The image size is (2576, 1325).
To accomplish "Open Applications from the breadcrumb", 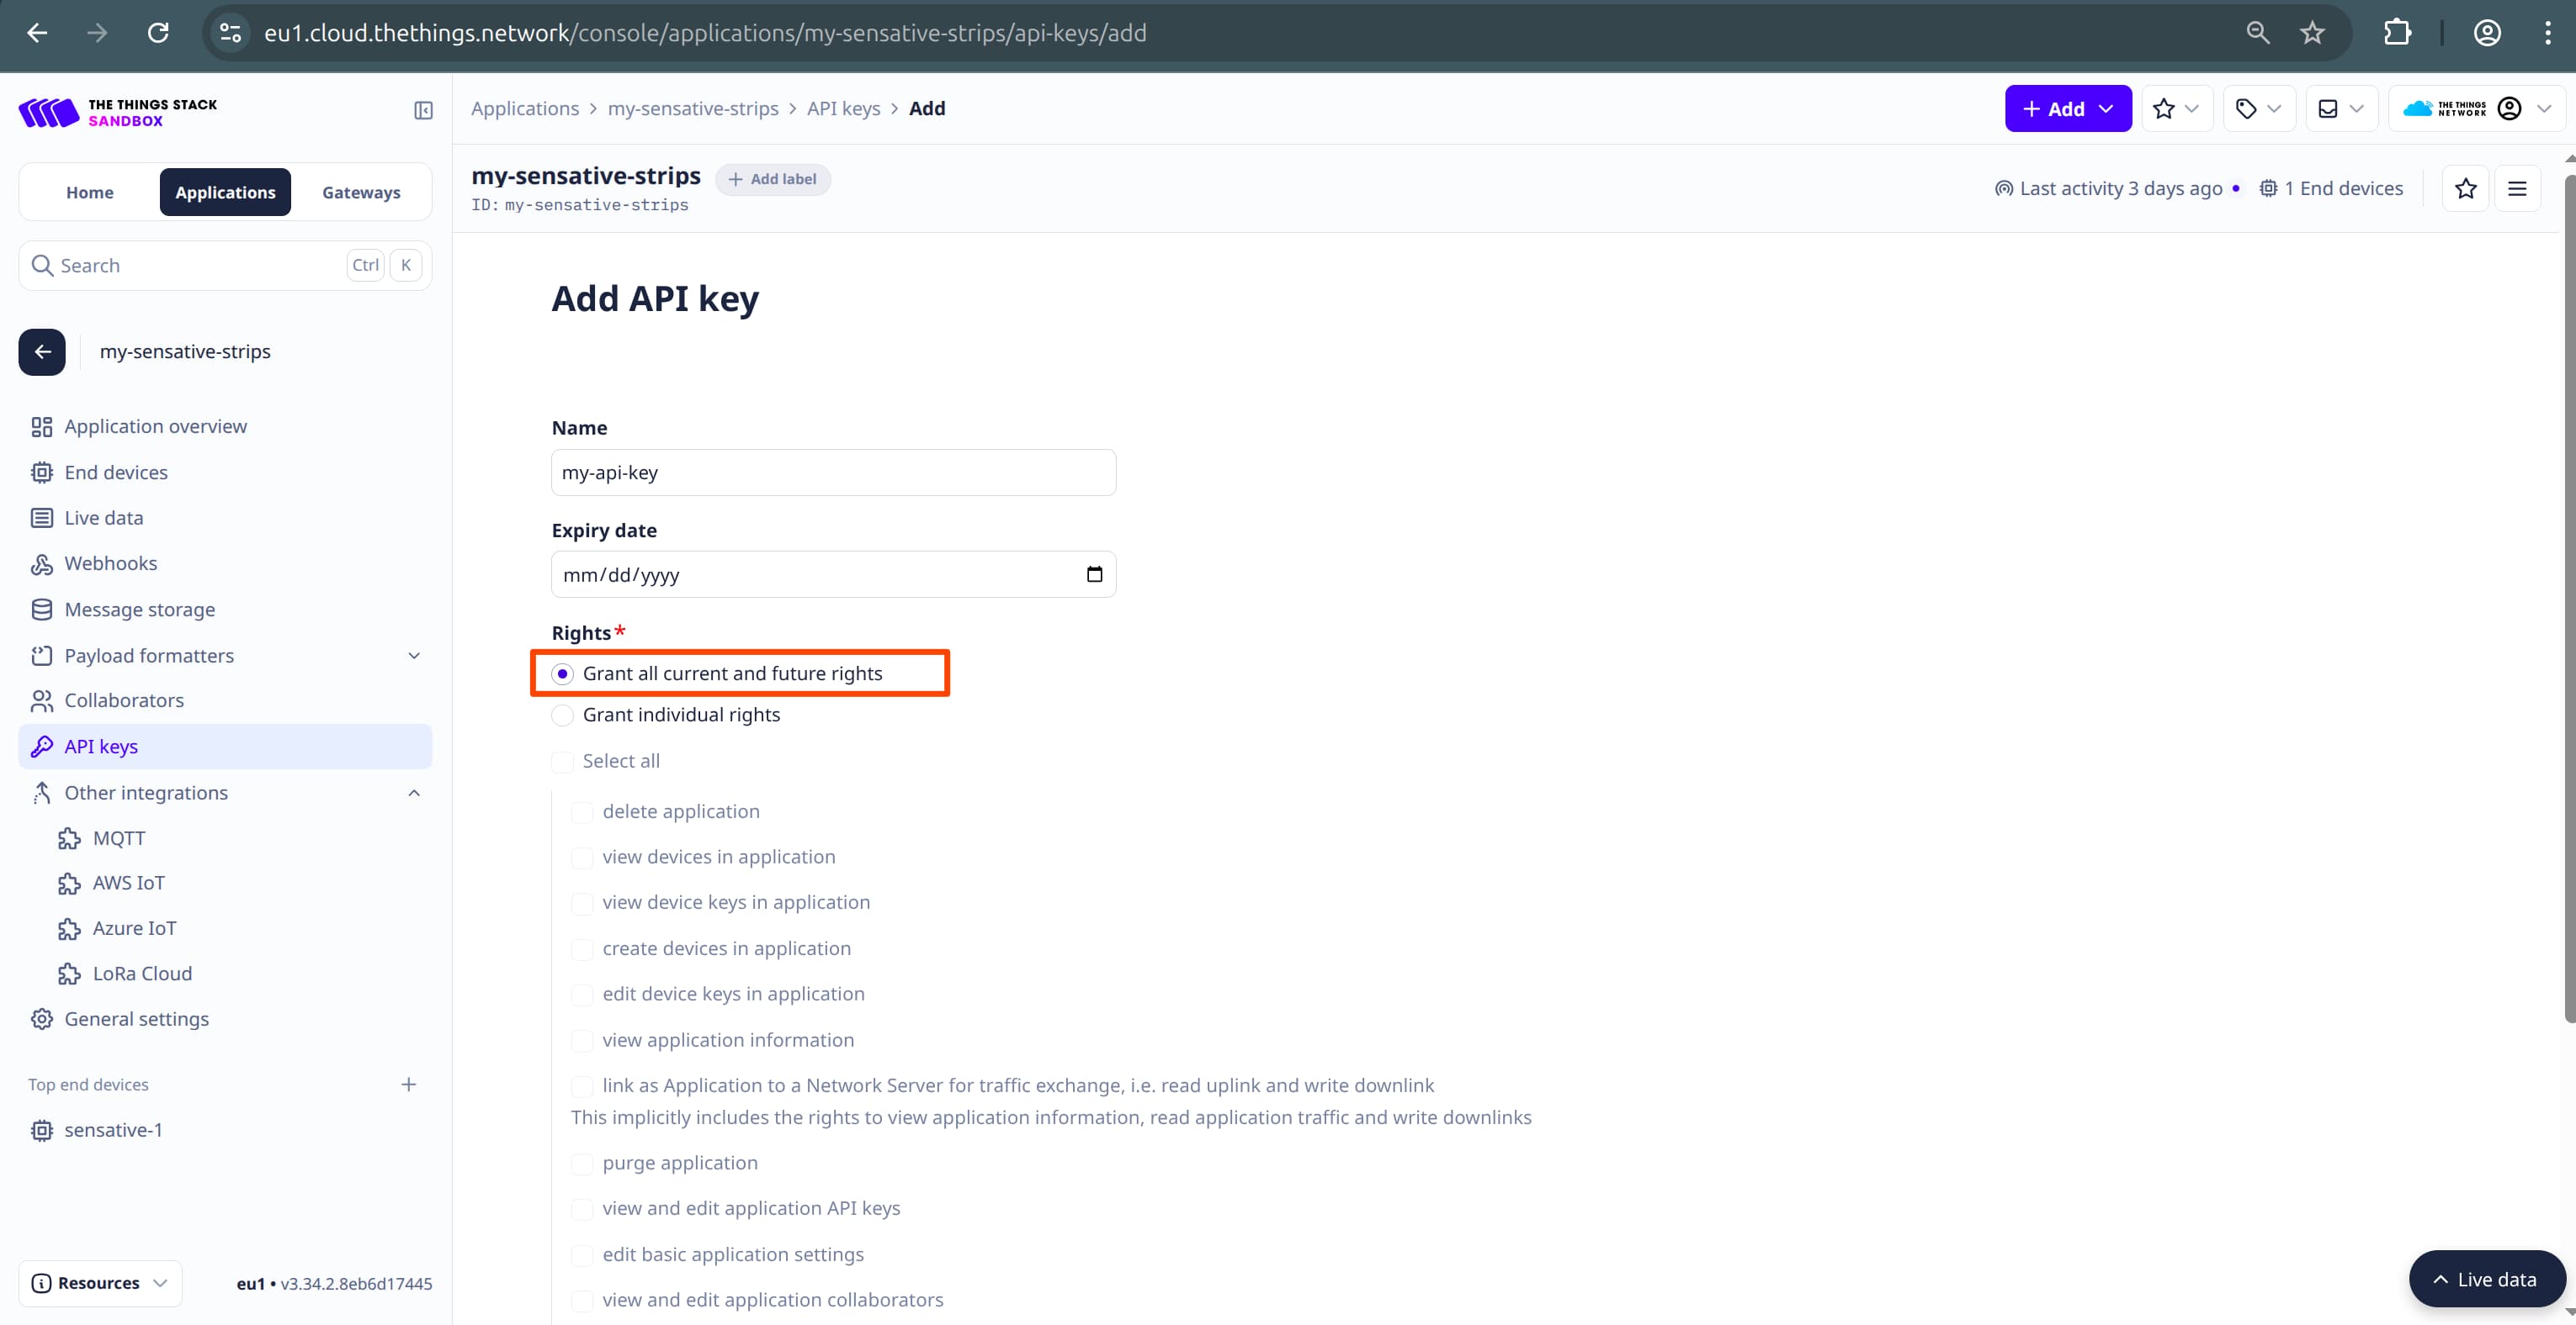I will [526, 108].
